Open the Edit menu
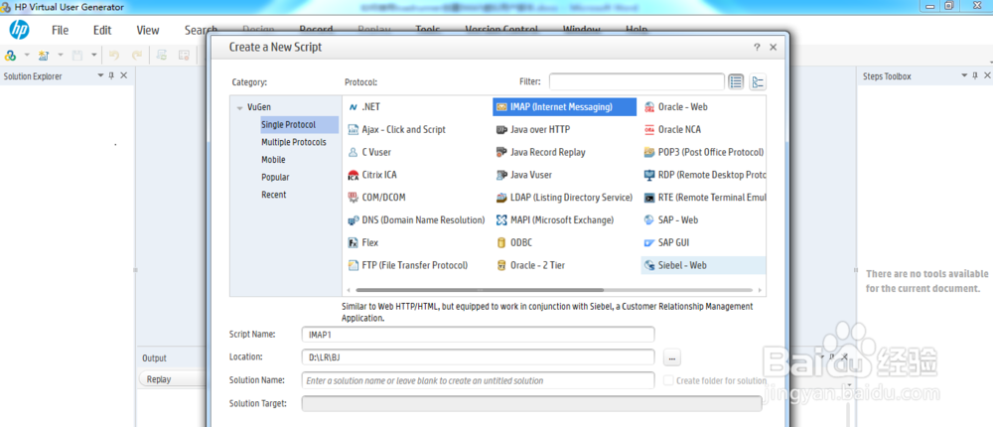The height and width of the screenshot is (427, 993). tap(102, 30)
